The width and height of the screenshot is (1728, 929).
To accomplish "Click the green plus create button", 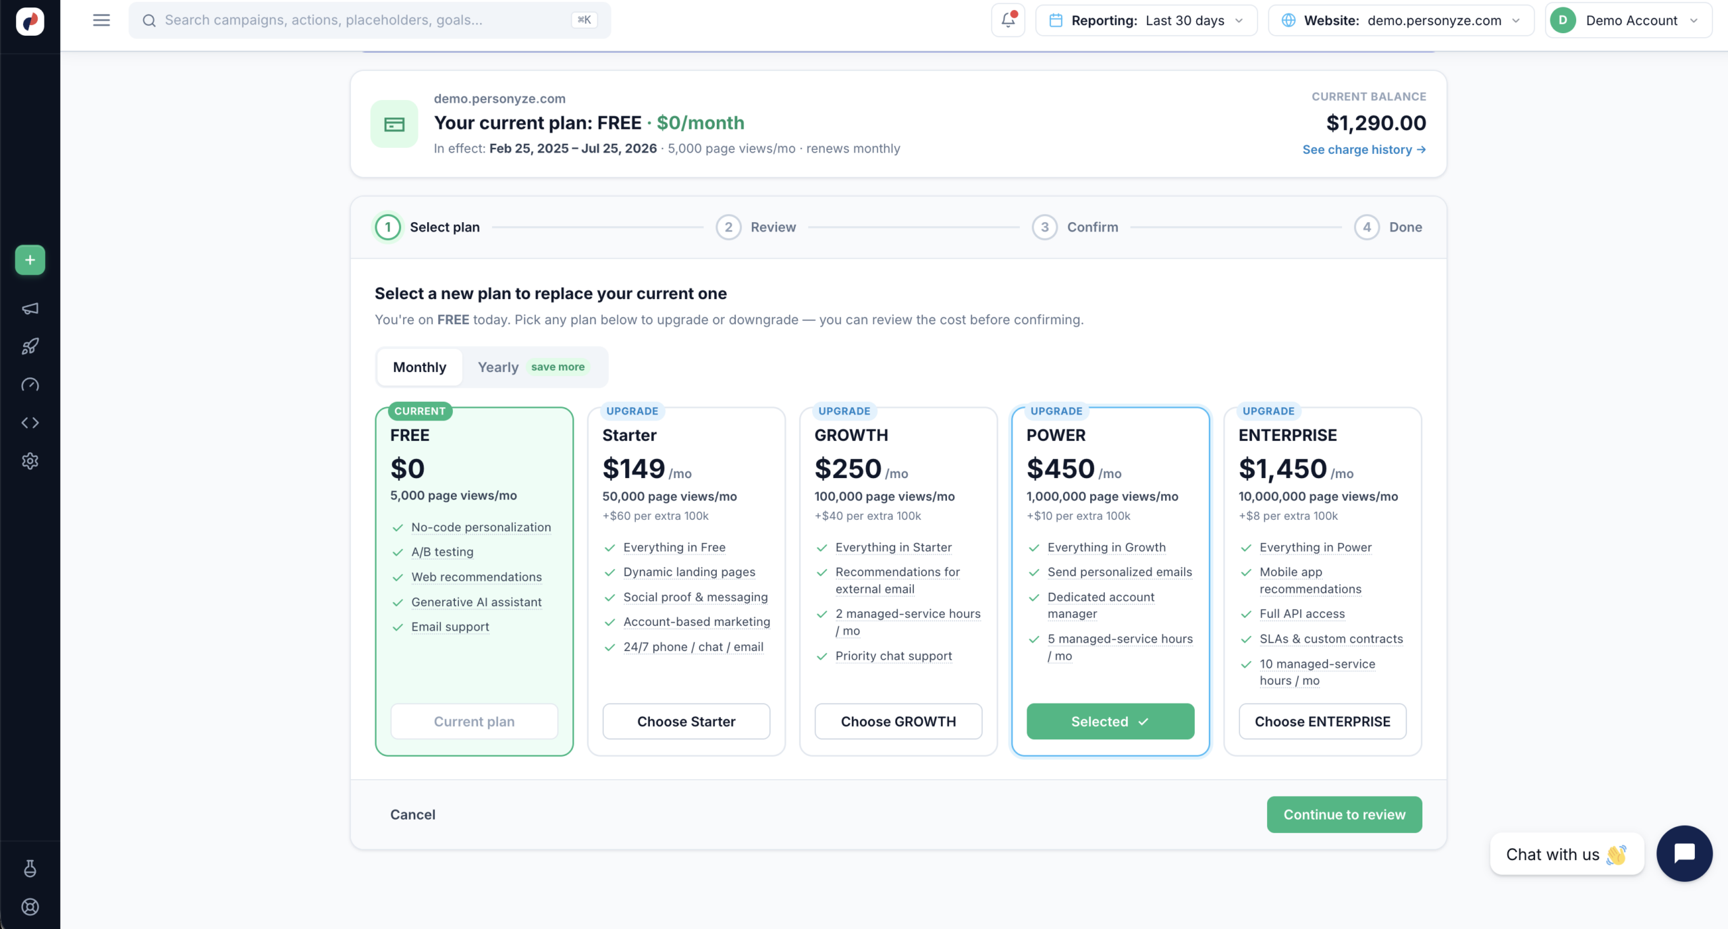I will pos(30,260).
